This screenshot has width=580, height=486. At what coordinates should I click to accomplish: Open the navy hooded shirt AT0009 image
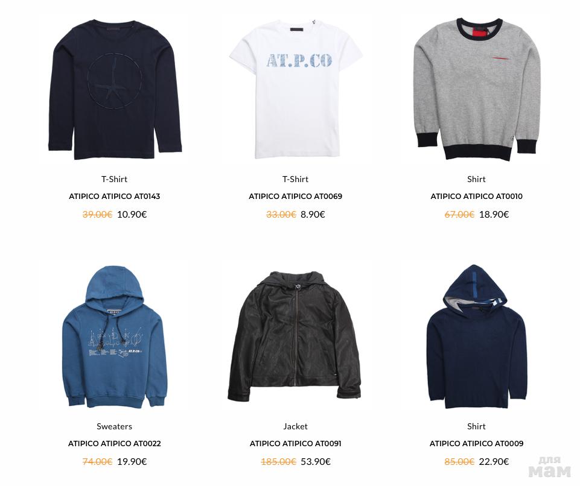click(476, 336)
